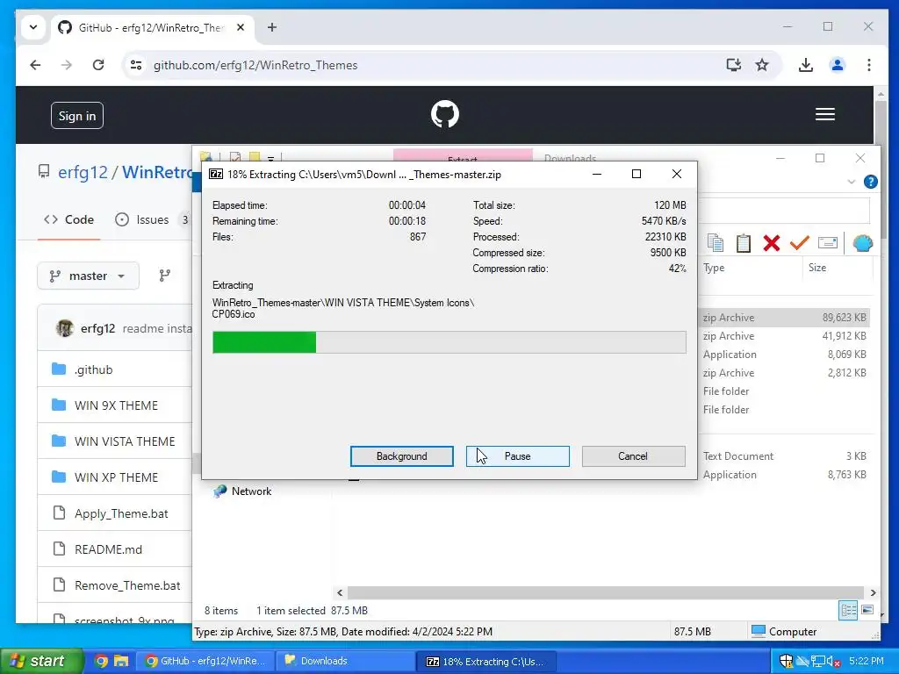
Task: Select the Text Document 3 KB row
Action: (x=785, y=456)
